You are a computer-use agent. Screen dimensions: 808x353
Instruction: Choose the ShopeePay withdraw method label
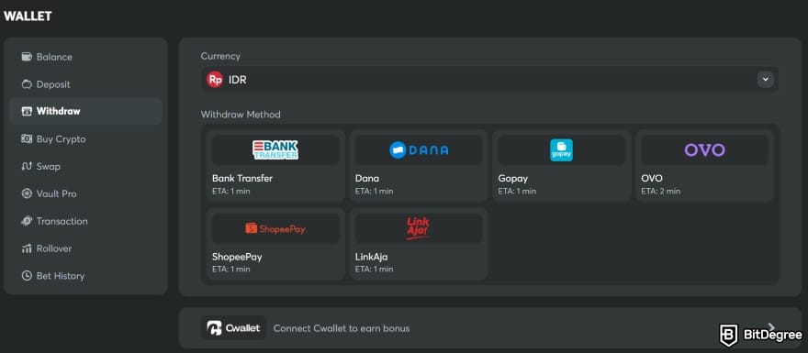click(237, 257)
